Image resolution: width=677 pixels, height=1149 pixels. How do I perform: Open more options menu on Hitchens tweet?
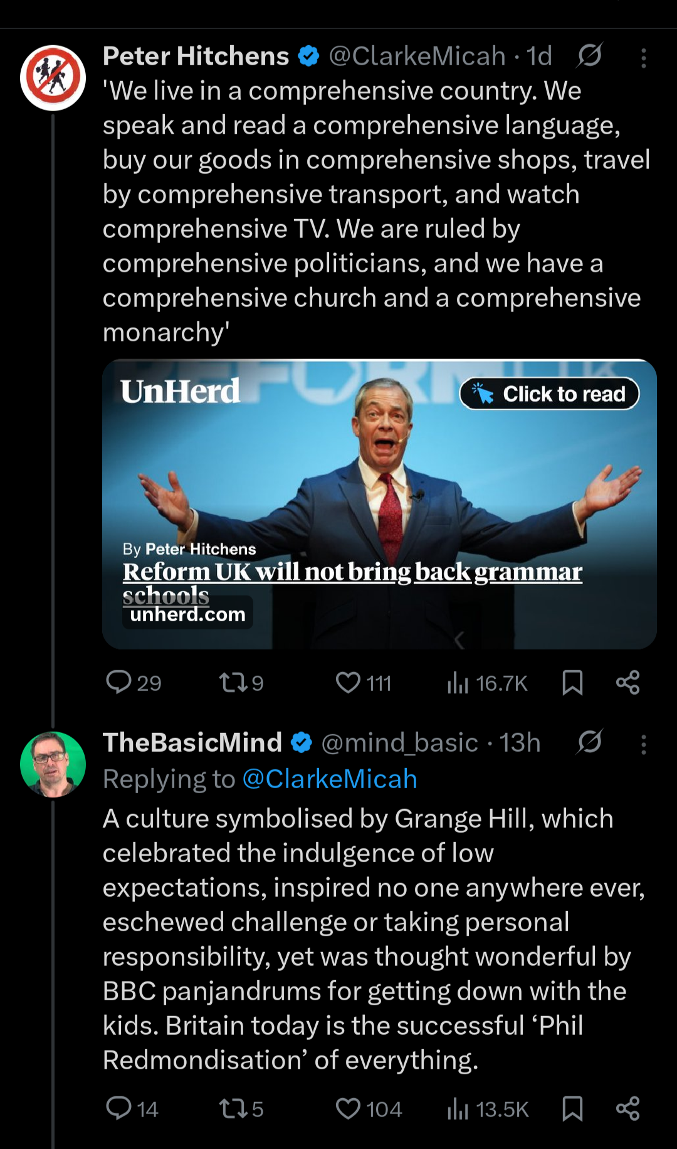(x=643, y=58)
